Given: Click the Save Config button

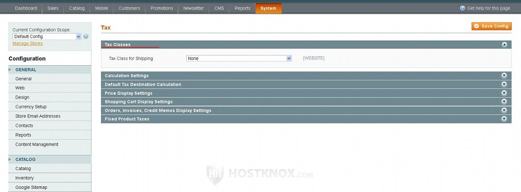Looking at the screenshot, I should pyautogui.click(x=491, y=26).
